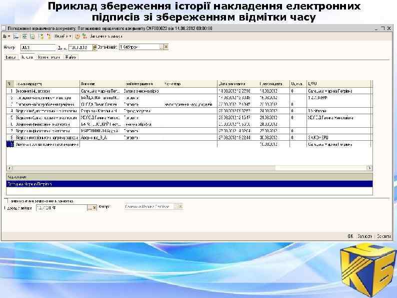397x298 pixels.
Task: Click the calendar icon beside the Дата field
Action: [94, 47]
